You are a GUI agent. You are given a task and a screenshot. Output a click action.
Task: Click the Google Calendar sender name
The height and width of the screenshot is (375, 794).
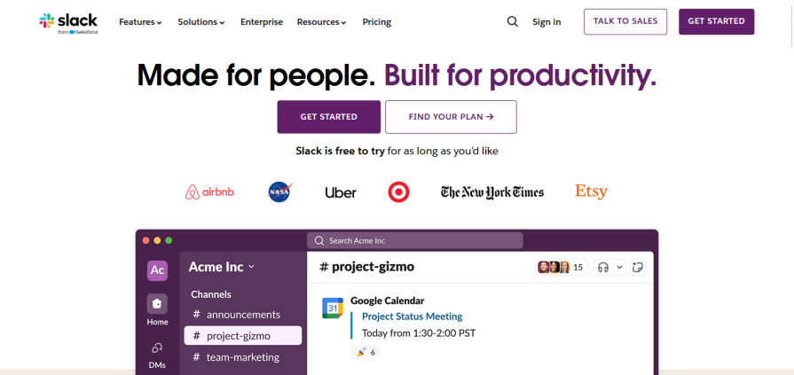(388, 301)
